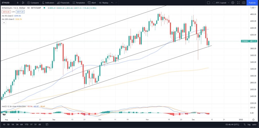Open Go to date icon
259x128 pixels.
click(x=47, y=124)
